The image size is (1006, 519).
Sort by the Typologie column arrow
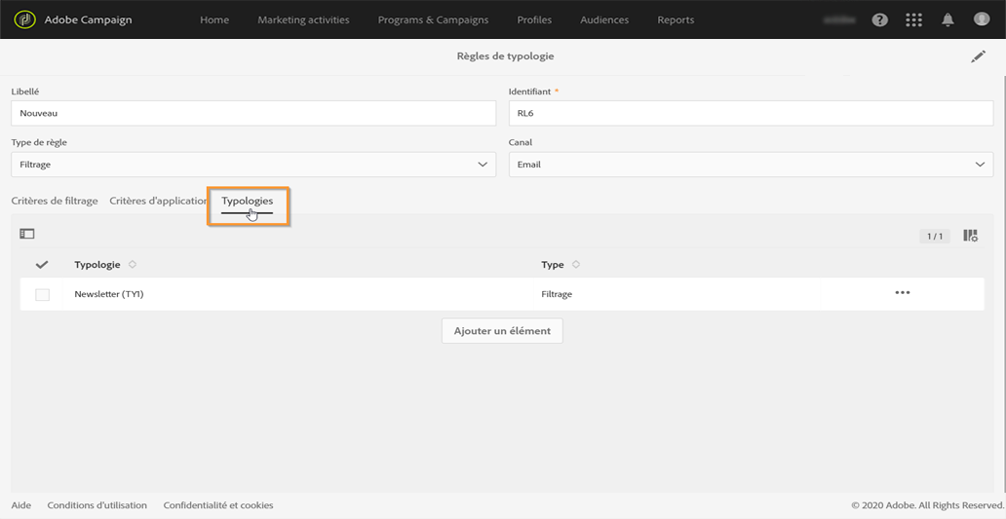(x=133, y=264)
